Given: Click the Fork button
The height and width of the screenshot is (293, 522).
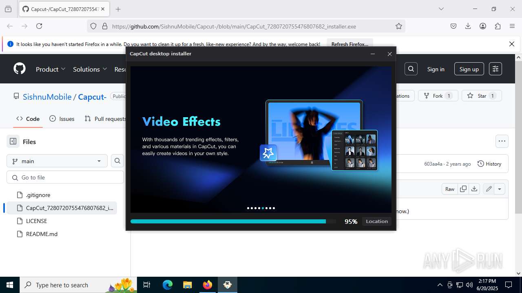Looking at the screenshot, I should pos(438,96).
